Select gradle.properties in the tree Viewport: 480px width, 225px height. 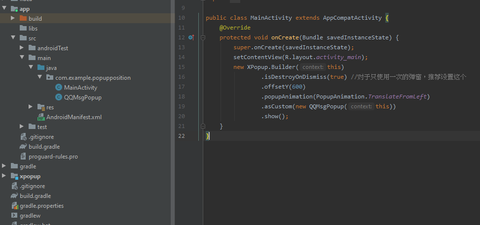click(41, 206)
